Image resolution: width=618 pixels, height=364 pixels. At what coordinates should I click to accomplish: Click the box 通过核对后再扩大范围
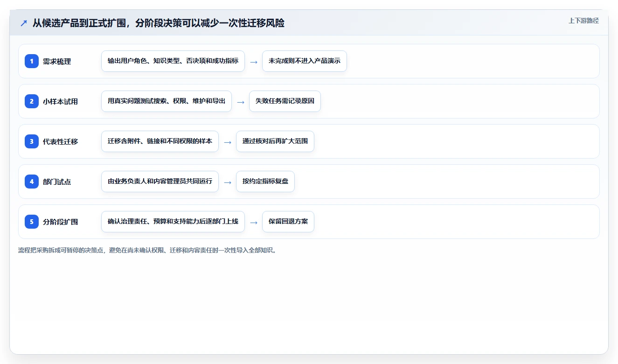pyautogui.click(x=275, y=141)
